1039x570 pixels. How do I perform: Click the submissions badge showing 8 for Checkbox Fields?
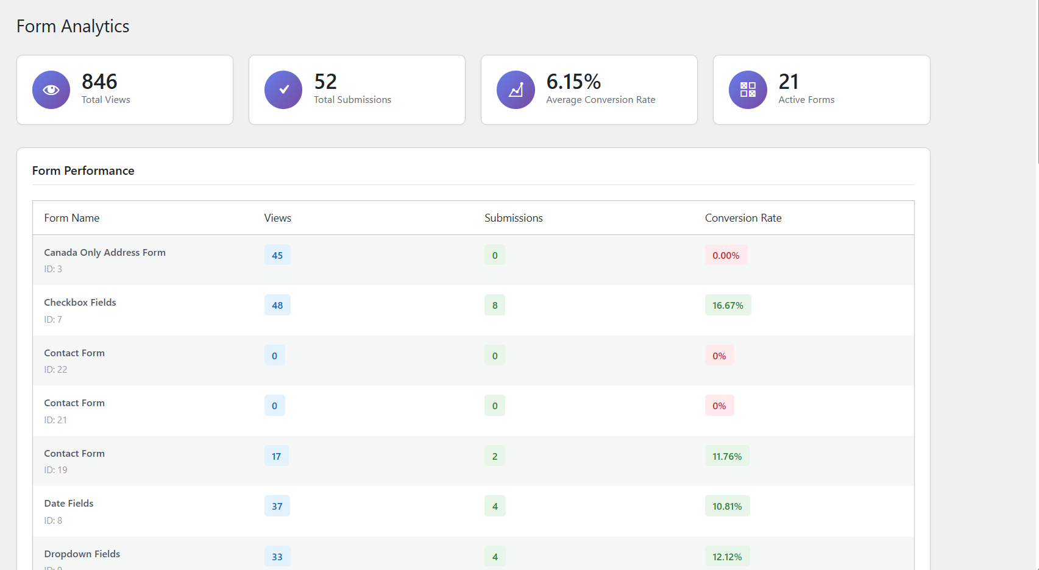point(495,304)
